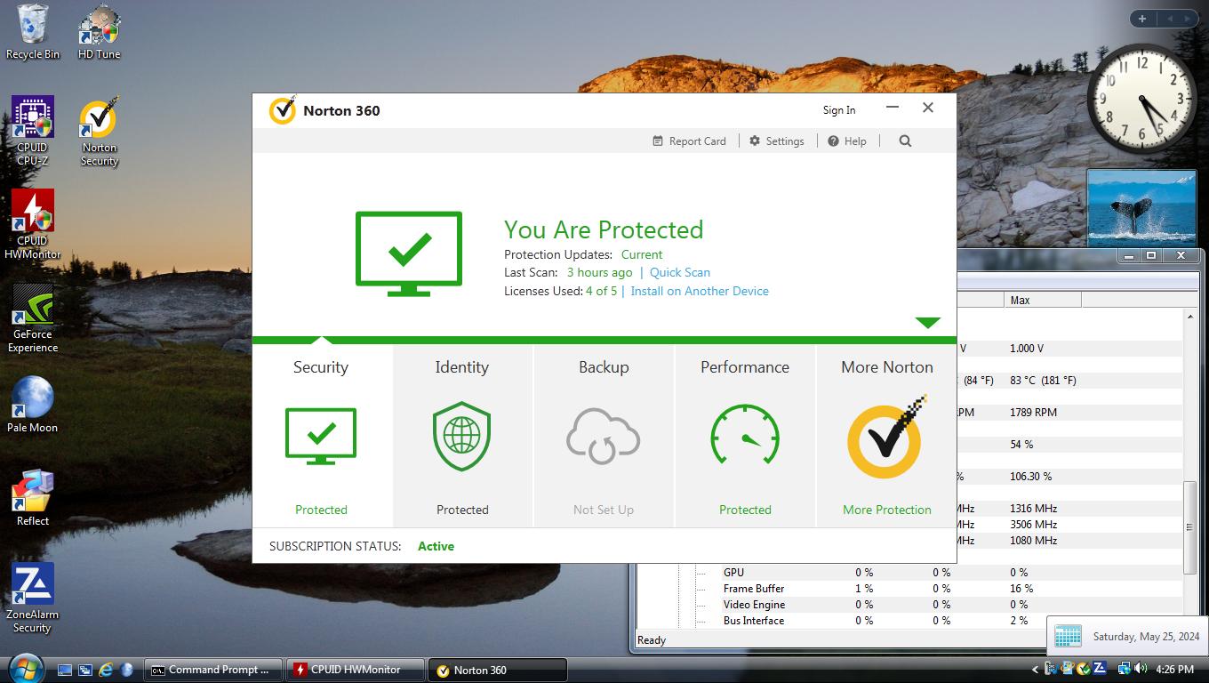
Task: Click the Performance gauge icon
Action: [745, 437]
